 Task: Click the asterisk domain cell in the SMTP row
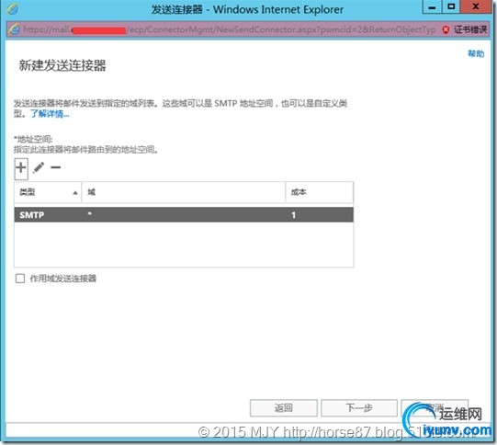pos(90,214)
